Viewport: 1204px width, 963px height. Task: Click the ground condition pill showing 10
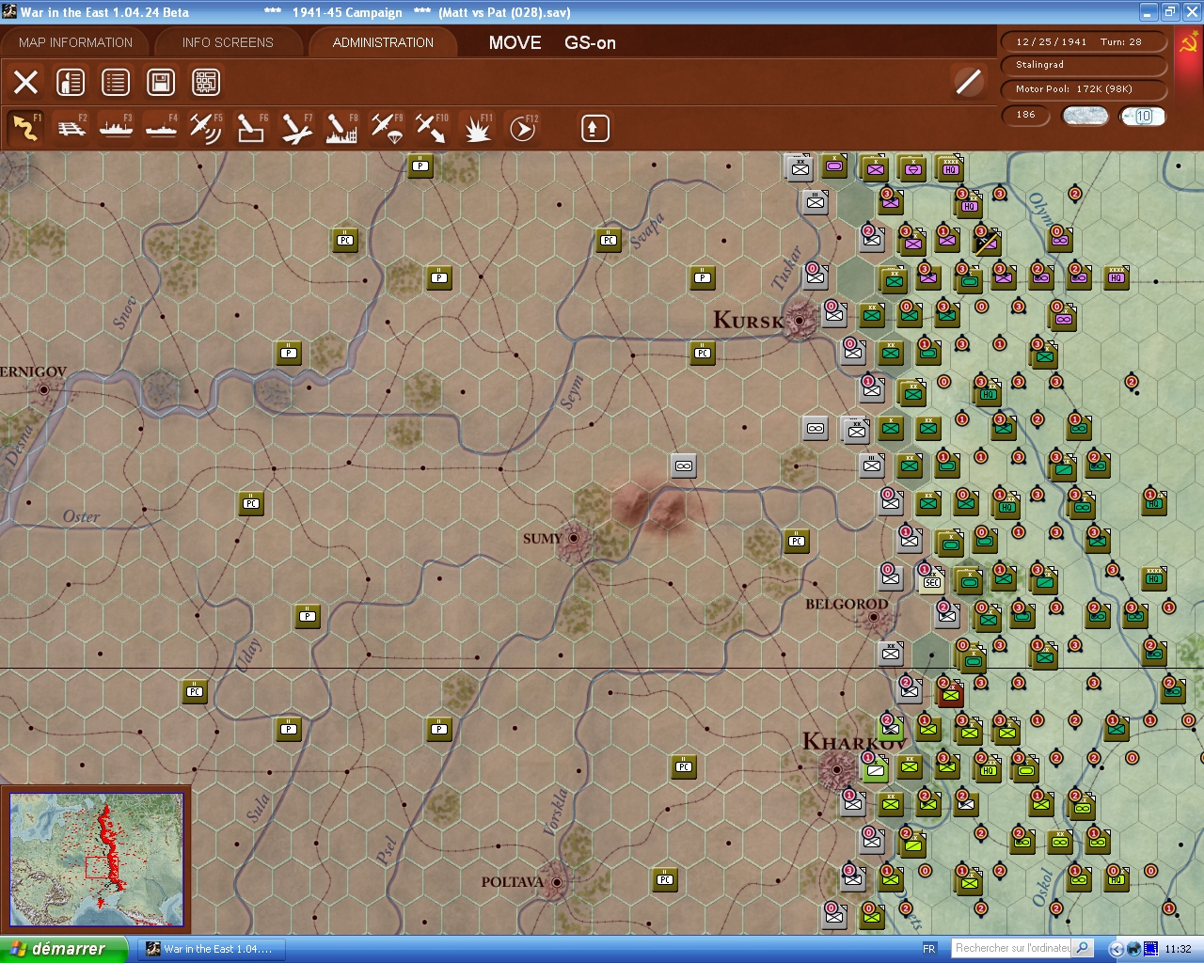click(x=1142, y=116)
